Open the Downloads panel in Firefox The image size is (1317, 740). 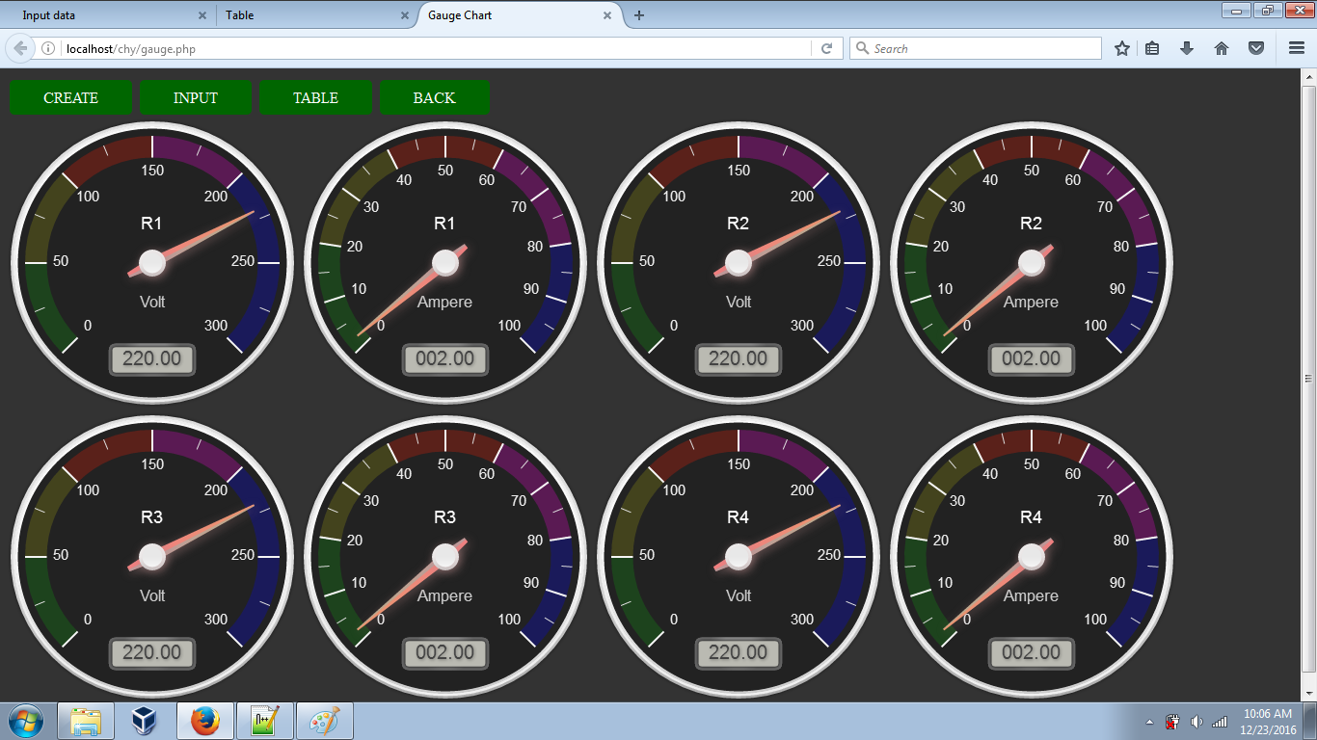[1187, 47]
